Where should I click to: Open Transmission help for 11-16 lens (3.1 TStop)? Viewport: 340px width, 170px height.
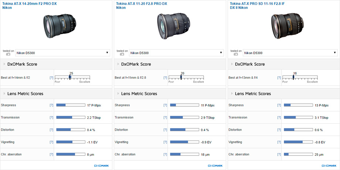pyautogui.click(x=279, y=117)
